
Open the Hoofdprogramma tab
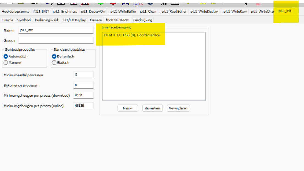15,11
